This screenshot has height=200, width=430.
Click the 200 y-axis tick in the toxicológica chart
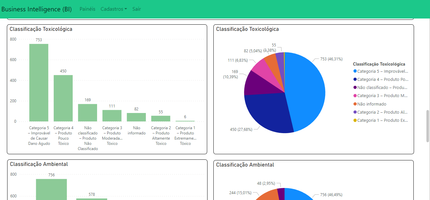pos(13,101)
